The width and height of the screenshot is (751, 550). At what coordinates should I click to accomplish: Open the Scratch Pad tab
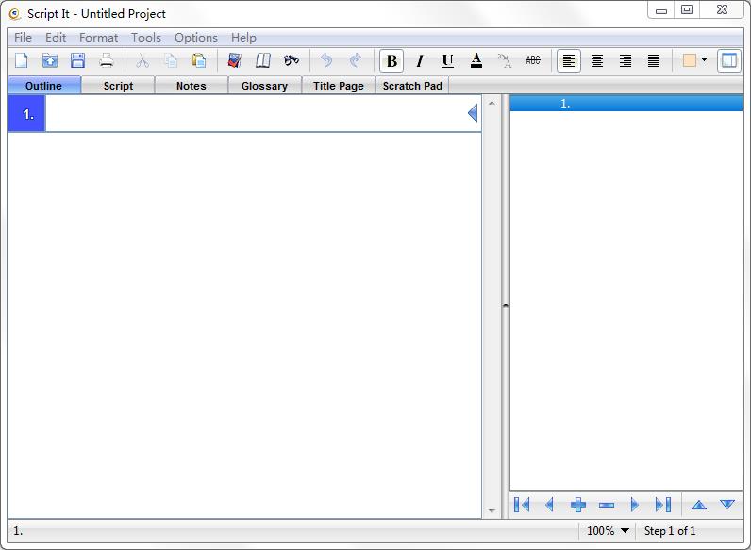412,86
